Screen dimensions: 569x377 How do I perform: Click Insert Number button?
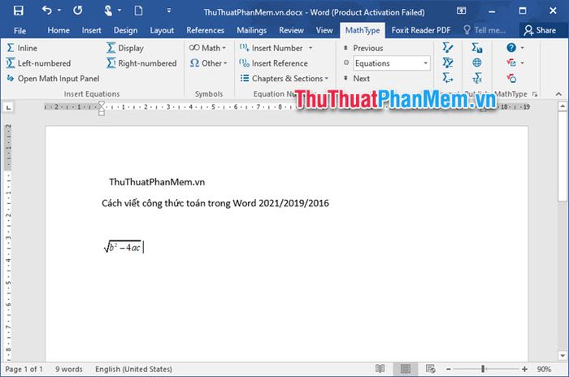[271, 48]
